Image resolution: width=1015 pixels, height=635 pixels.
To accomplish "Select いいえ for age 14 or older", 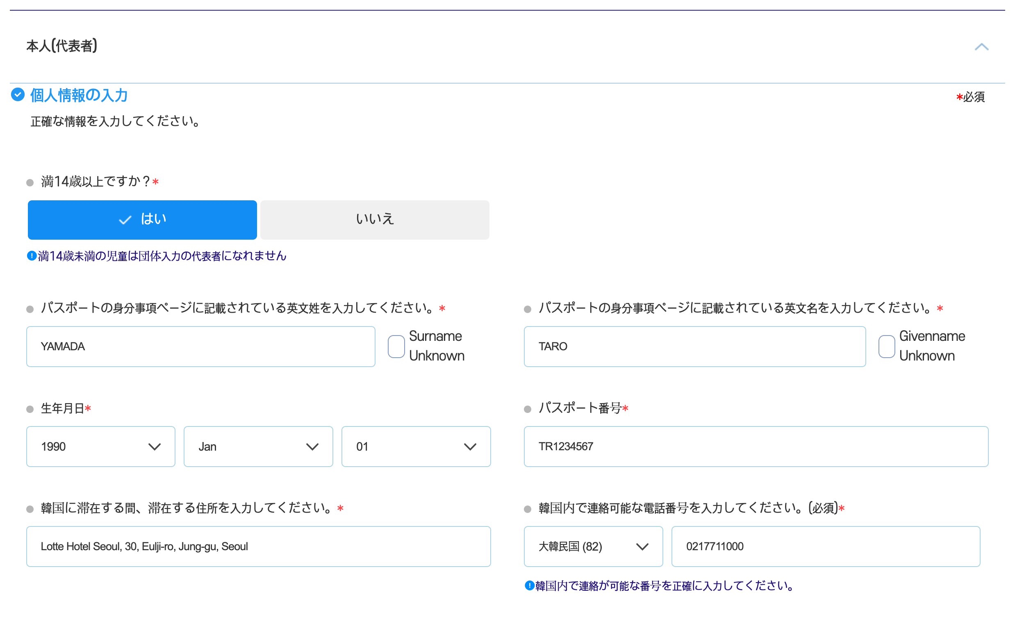I will point(374,220).
